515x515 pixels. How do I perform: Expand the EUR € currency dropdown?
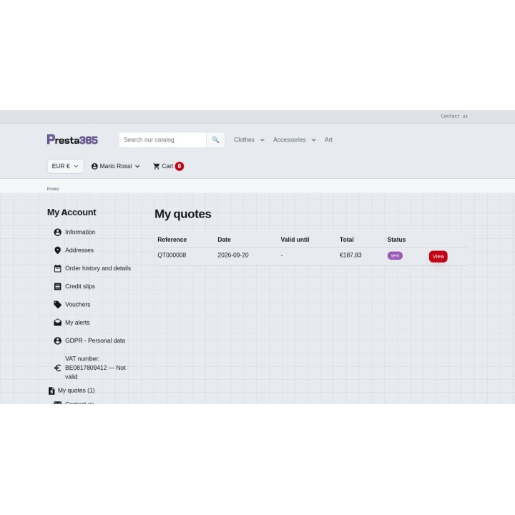[x=65, y=166]
